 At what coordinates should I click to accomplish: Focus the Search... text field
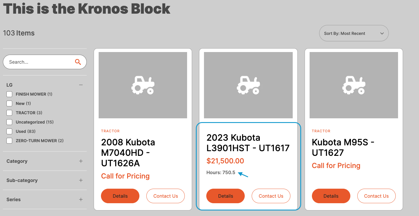point(41,62)
